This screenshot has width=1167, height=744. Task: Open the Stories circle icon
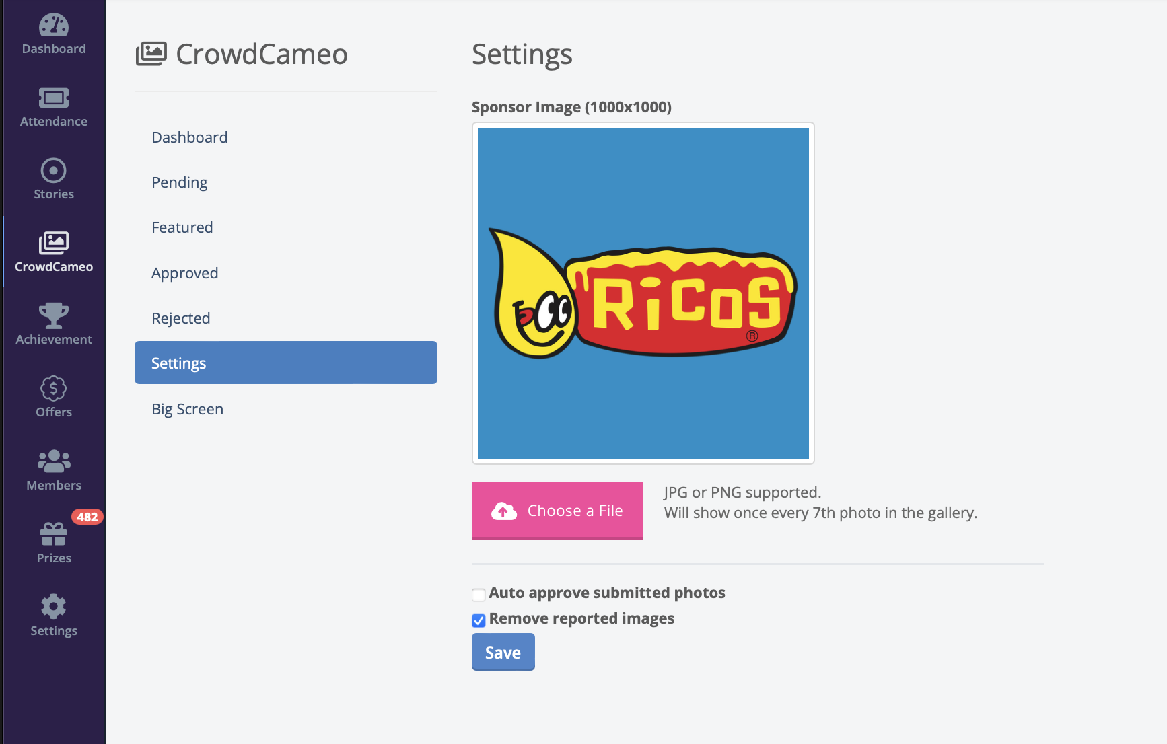point(54,171)
